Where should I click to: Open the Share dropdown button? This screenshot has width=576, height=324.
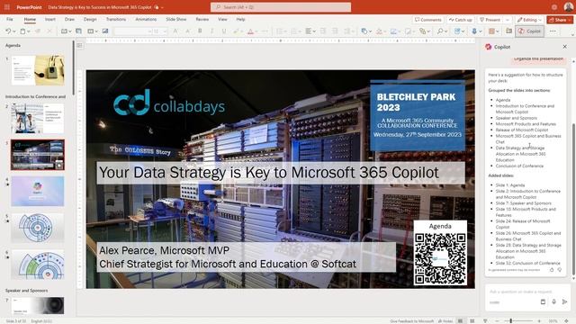(560, 20)
